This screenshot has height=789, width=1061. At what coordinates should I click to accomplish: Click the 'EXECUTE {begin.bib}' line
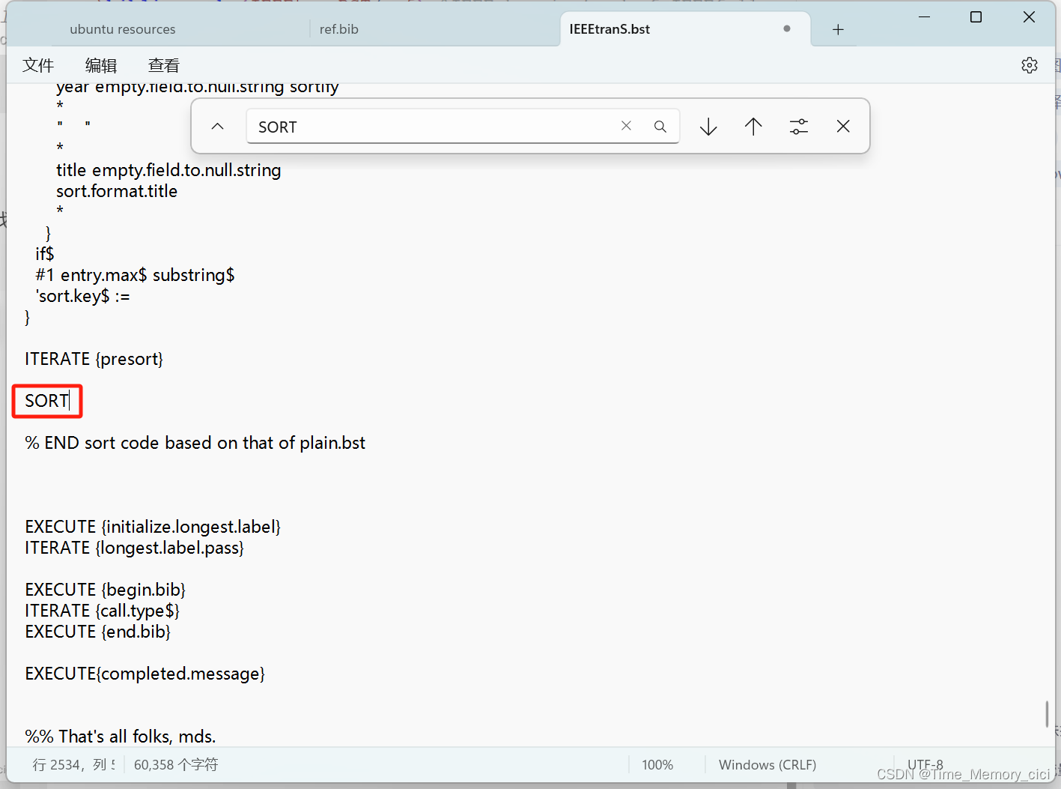105,590
